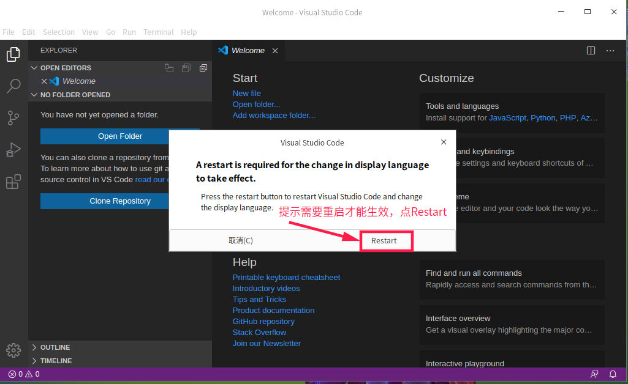Click Save All in the Open Editors header
The width and height of the screenshot is (628, 384).
[x=186, y=68]
